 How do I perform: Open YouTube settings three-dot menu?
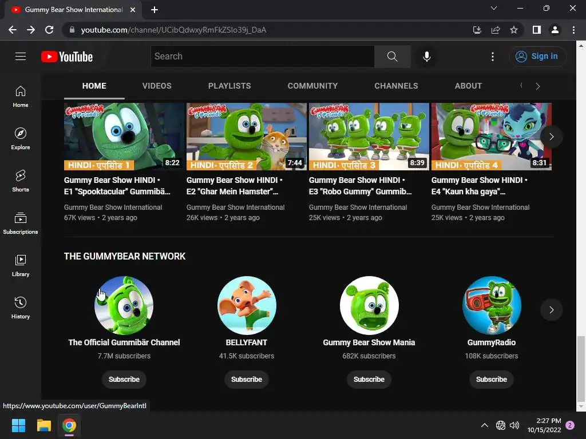(493, 57)
